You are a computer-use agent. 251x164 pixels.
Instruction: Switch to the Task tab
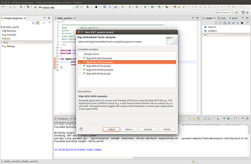pos(222,18)
